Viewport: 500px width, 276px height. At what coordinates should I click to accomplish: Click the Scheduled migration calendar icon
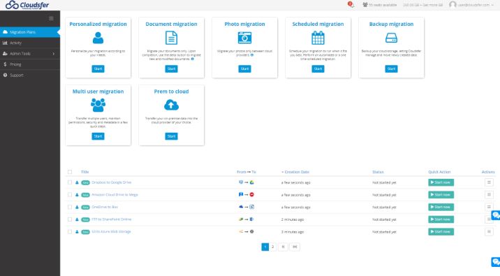[x=318, y=38]
